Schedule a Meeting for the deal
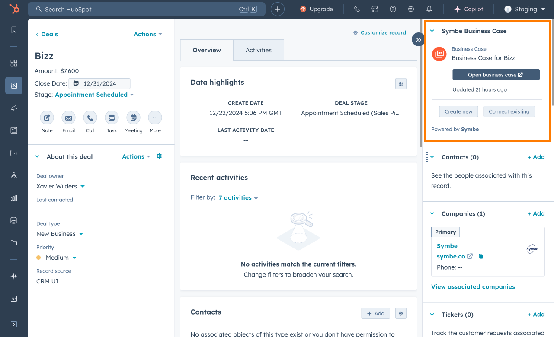554x337 pixels. click(x=134, y=118)
